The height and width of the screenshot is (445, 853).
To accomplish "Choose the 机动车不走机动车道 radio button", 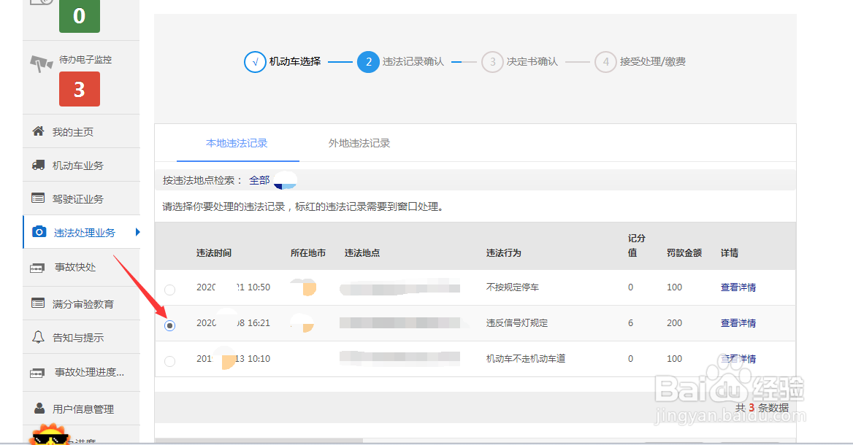I will tap(169, 359).
